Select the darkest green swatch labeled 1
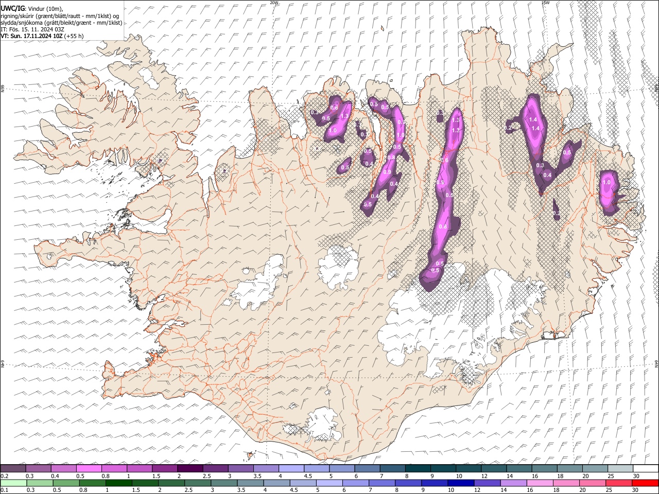This screenshot has height=494, width=659. pyautogui.click(x=119, y=483)
